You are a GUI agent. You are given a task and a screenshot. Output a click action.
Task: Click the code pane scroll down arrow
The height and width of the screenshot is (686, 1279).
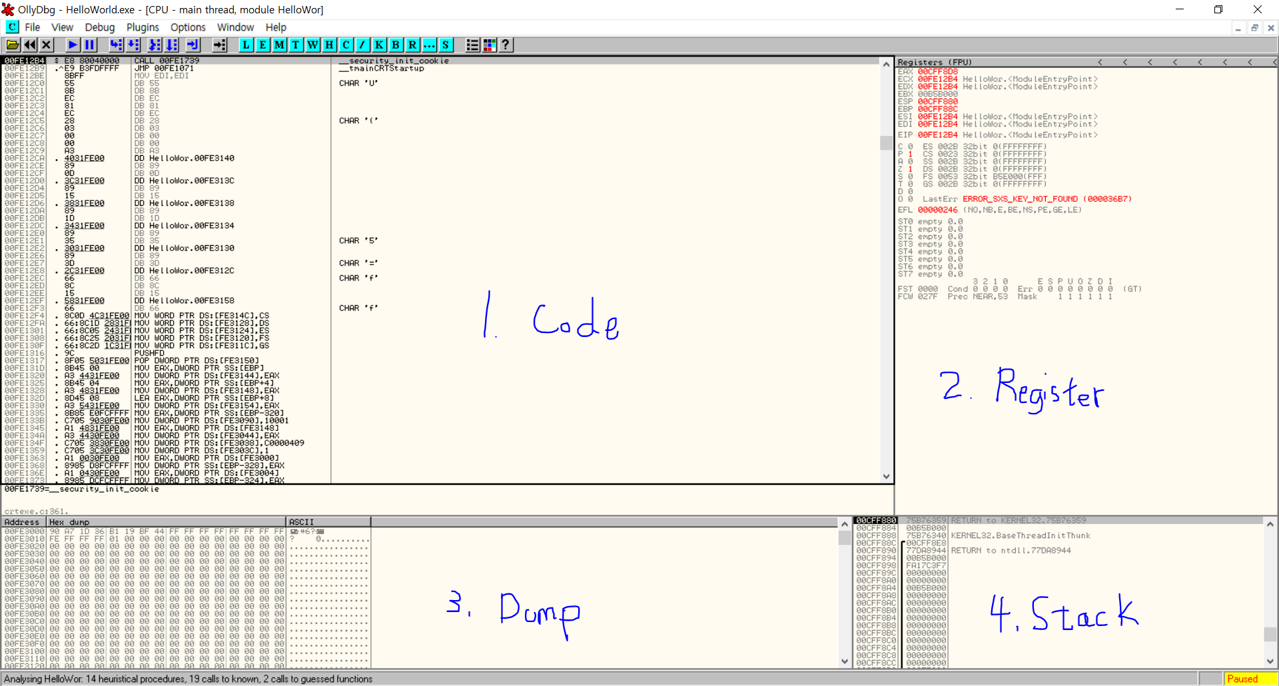886,476
